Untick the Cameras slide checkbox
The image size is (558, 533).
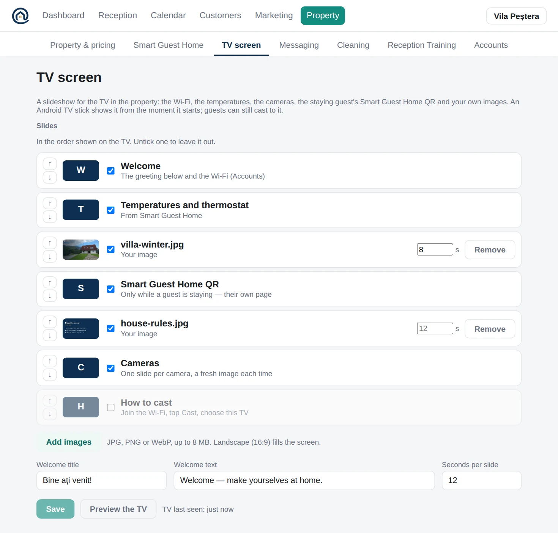[x=111, y=368]
